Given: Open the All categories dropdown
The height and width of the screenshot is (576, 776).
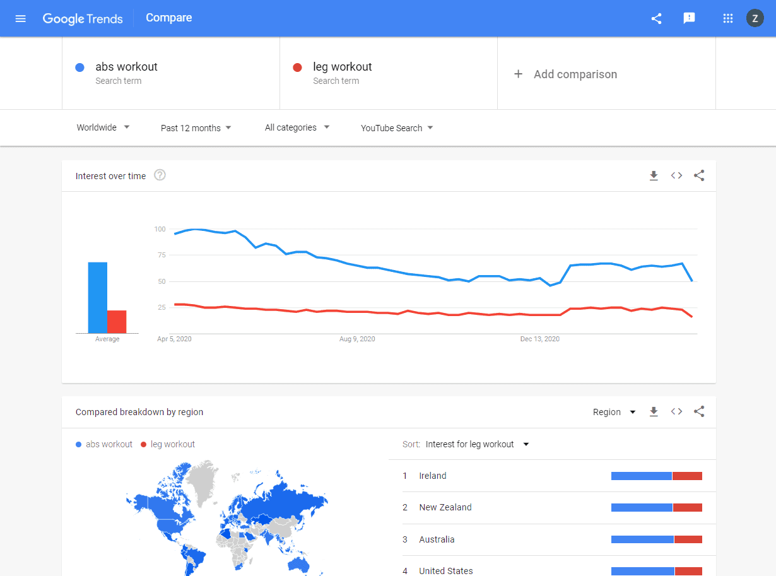Looking at the screenshot, I should tap(297, 127).
